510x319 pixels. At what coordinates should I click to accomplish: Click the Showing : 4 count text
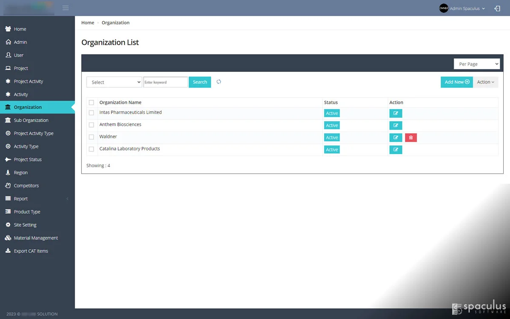click(x=98, y=165)
